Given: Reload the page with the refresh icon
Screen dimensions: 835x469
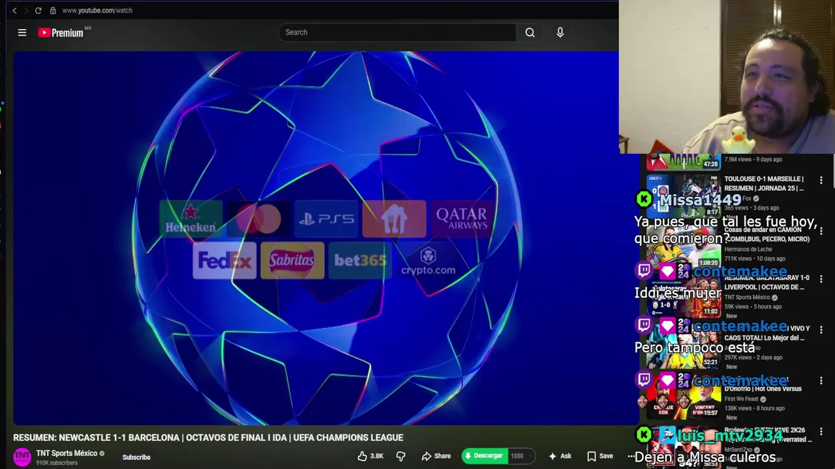Looking at the screenshot, I should click(x=38, y=10).
